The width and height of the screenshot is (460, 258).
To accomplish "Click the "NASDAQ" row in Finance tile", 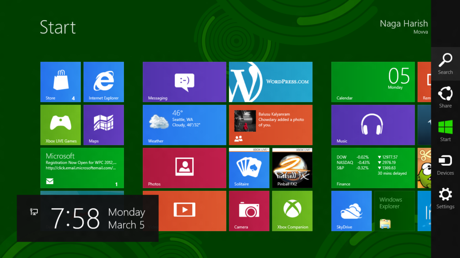I will click(366, 162).
